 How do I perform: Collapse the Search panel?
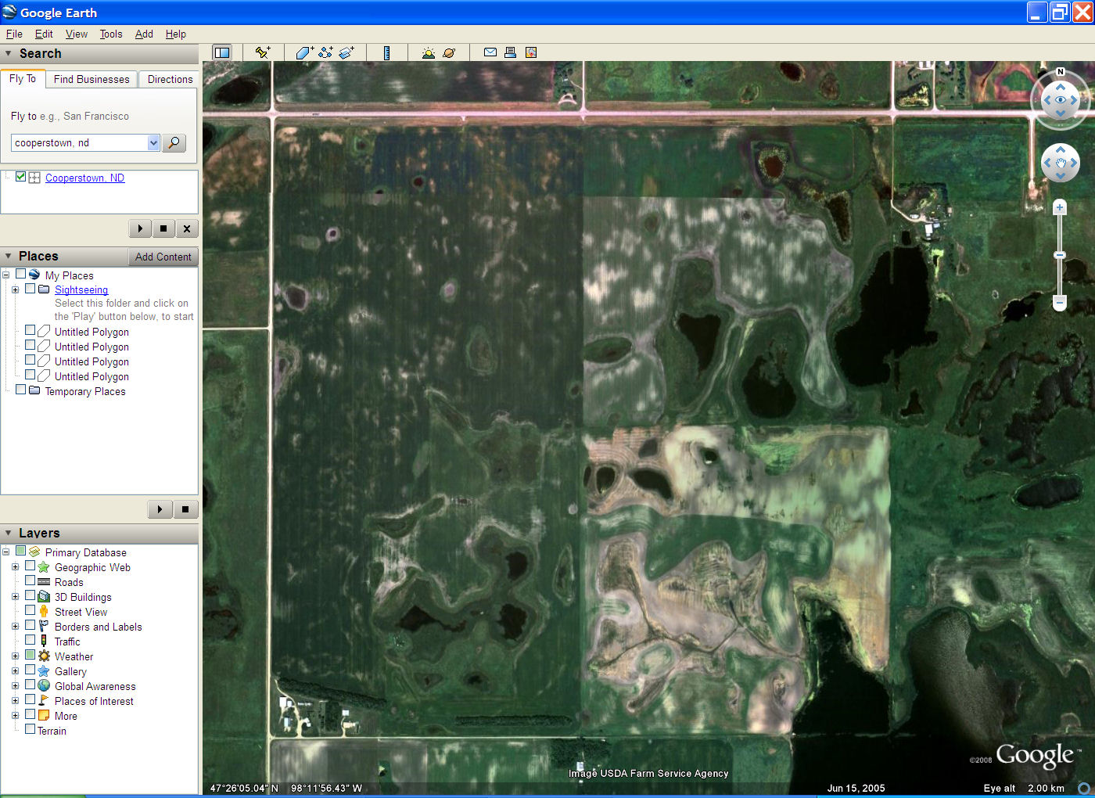tap(9, 53)
